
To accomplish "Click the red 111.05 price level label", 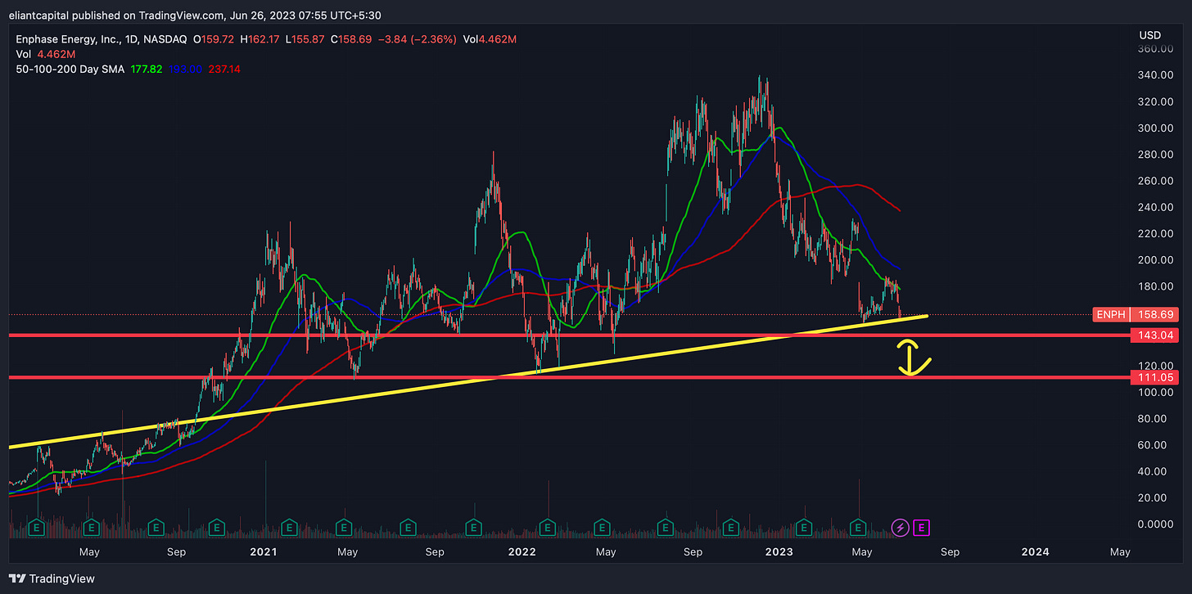I will pos(1155,377).
